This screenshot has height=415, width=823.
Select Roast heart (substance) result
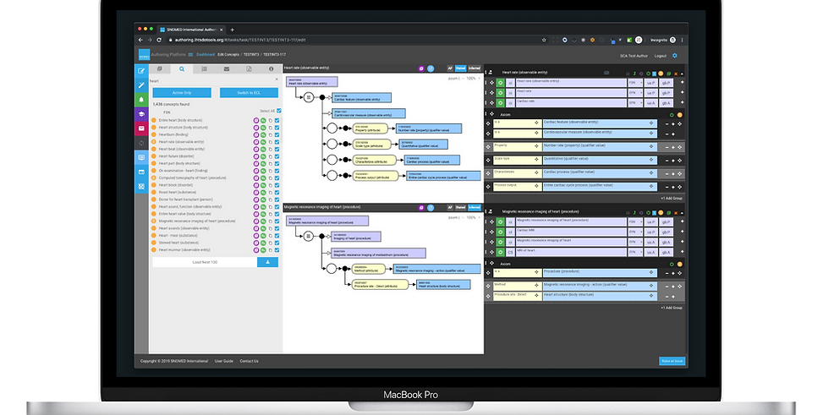178,192
